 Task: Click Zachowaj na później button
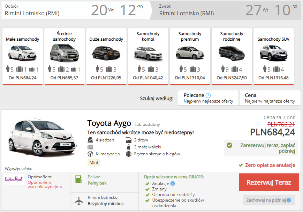pos(269,200)
